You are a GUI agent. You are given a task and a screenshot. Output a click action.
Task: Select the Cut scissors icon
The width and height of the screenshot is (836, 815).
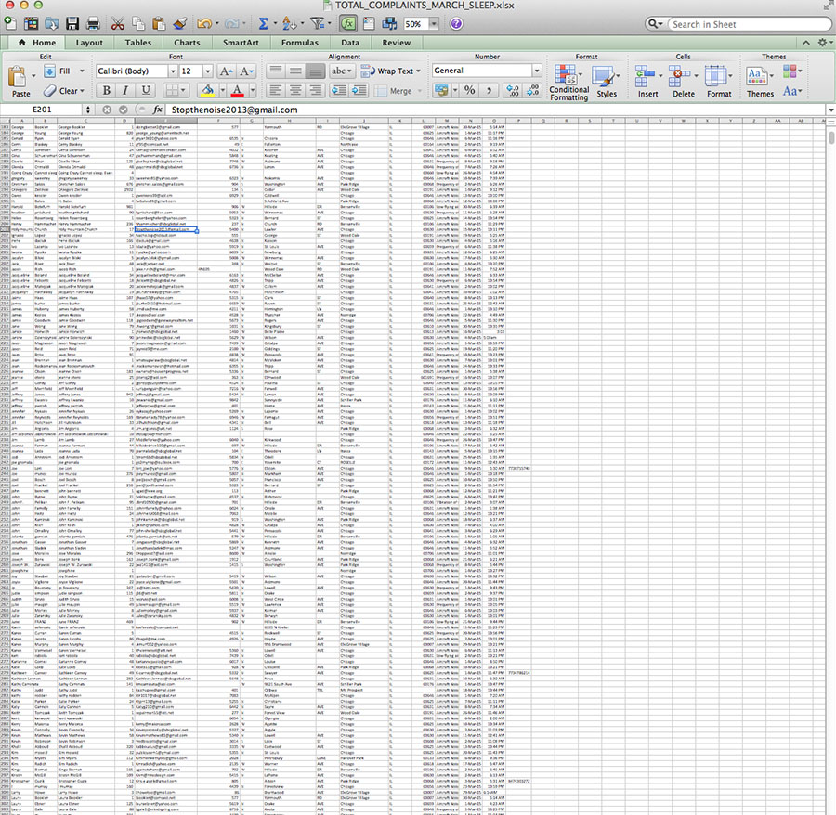(x=119, y=23)
